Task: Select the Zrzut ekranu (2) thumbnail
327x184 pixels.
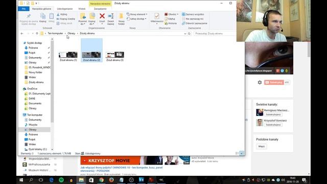Action: (91, 51)
